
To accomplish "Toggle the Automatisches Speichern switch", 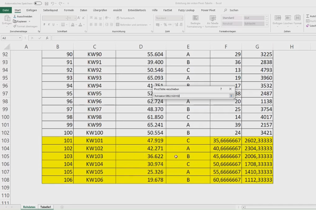I will click(38, 3).
